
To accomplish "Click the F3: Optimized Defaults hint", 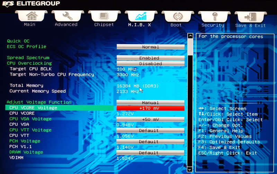I will tap(229, 142).
